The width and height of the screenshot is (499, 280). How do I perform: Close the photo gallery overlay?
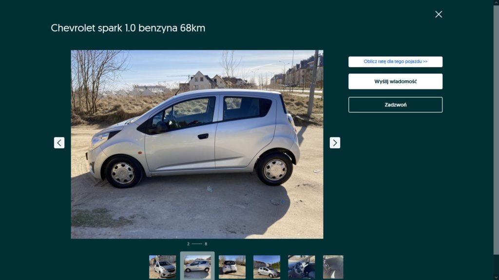(x=439, y=14)
